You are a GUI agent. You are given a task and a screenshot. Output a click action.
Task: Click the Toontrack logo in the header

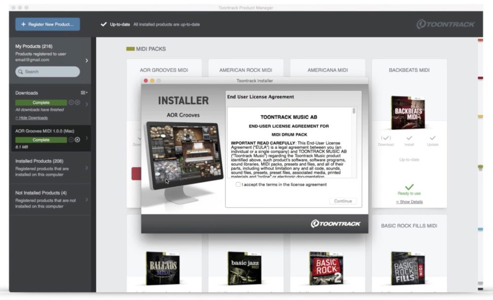click(445, 24)
